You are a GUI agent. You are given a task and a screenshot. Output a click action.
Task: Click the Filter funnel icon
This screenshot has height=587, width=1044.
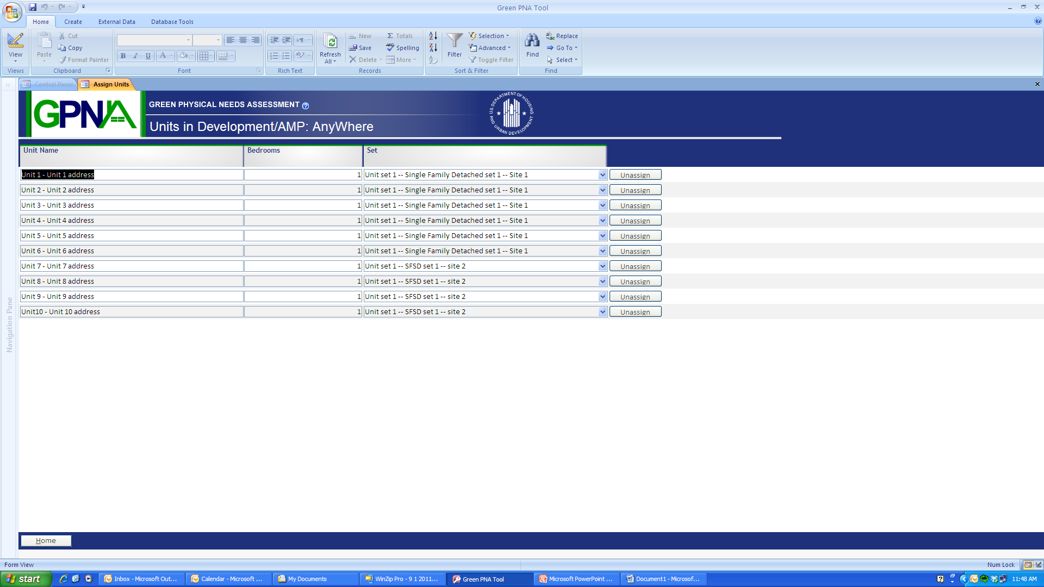(455, 41)
